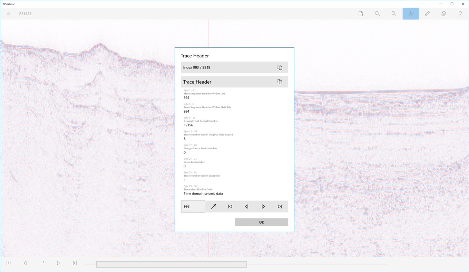
Task: Select the hand pan tool in toolbar
Action: click(x=410, y=13)
